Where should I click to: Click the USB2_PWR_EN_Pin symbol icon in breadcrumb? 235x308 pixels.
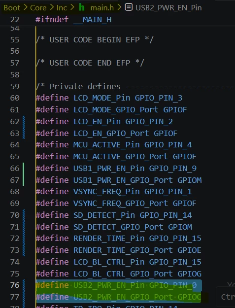pos(129,7)
